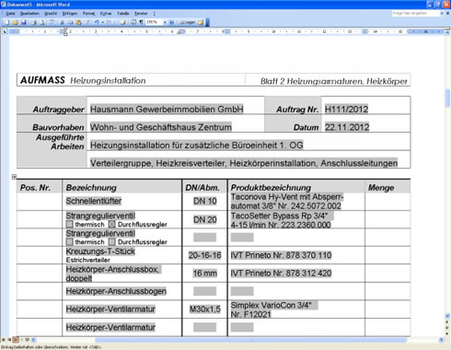Click the icon left of the Document Map button

point(122,22)
